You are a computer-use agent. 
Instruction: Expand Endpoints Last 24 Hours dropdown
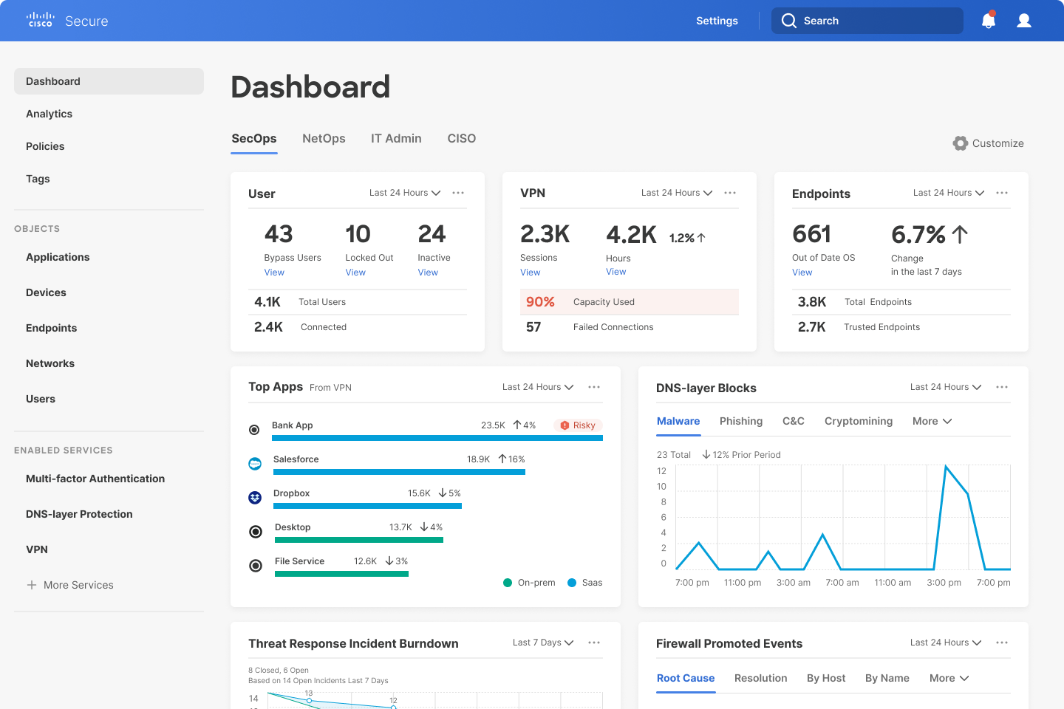pos(949,193)
